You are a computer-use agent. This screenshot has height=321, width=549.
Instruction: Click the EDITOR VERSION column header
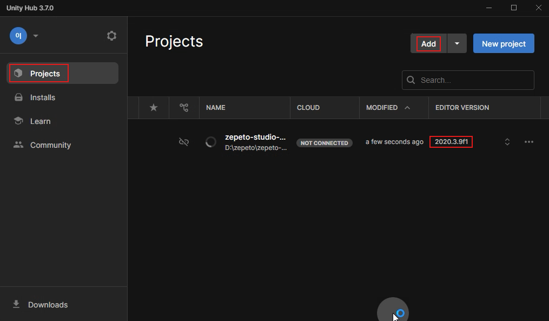pos(462,108)
